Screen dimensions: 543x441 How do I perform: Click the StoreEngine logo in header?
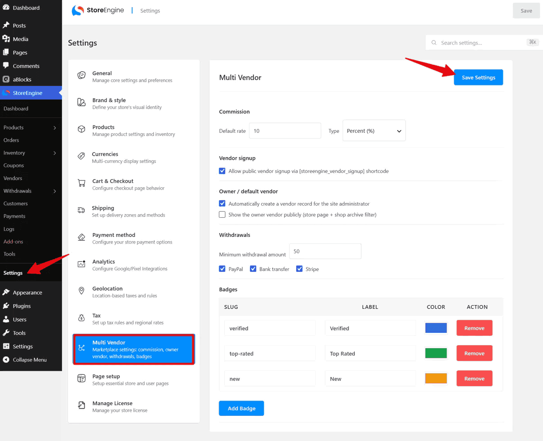pyautogui.click(x=99, y=10)
